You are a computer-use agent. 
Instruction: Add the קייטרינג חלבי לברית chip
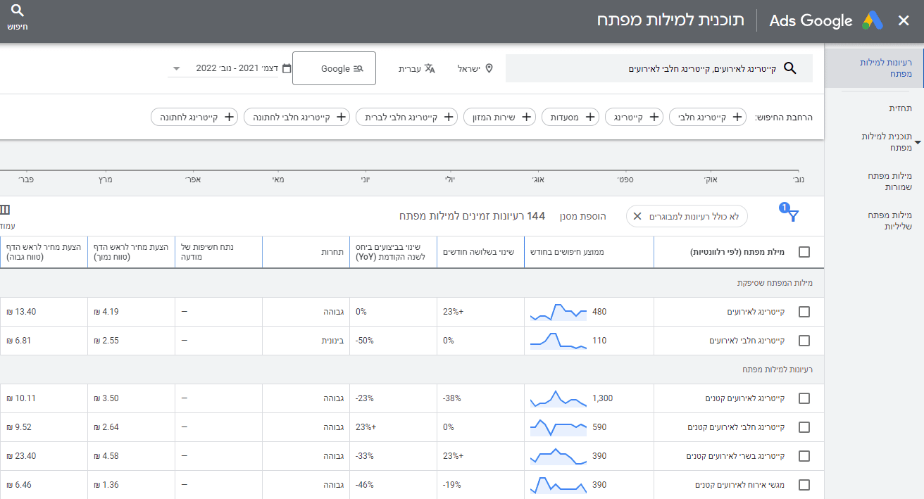click(406, 117)
